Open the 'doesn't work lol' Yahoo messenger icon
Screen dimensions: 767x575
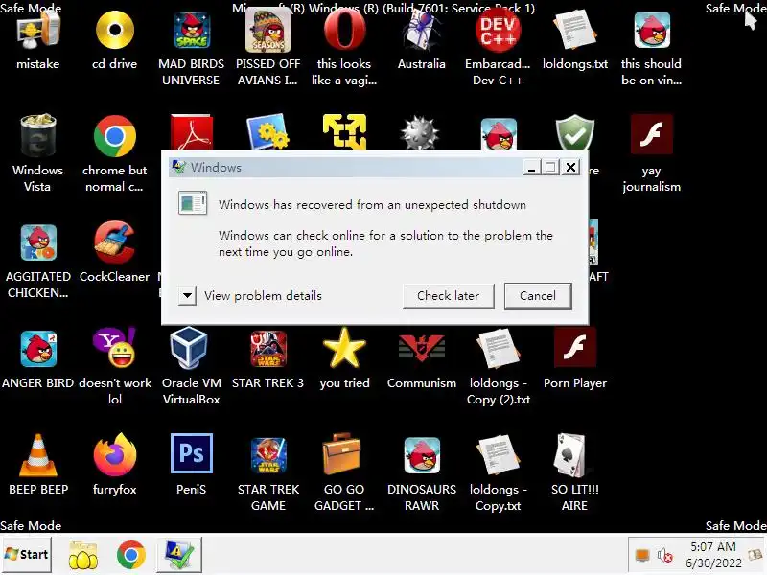115,348
